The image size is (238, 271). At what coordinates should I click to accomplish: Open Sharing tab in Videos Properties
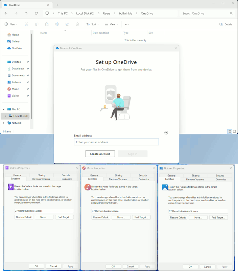[42, 175]
